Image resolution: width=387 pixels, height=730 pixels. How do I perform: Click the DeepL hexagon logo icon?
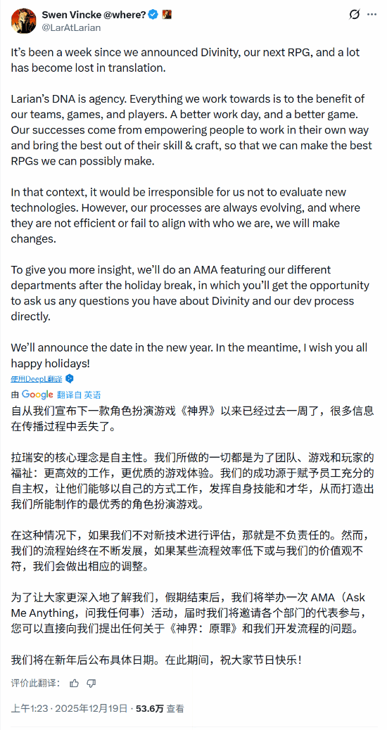[70, 378]
